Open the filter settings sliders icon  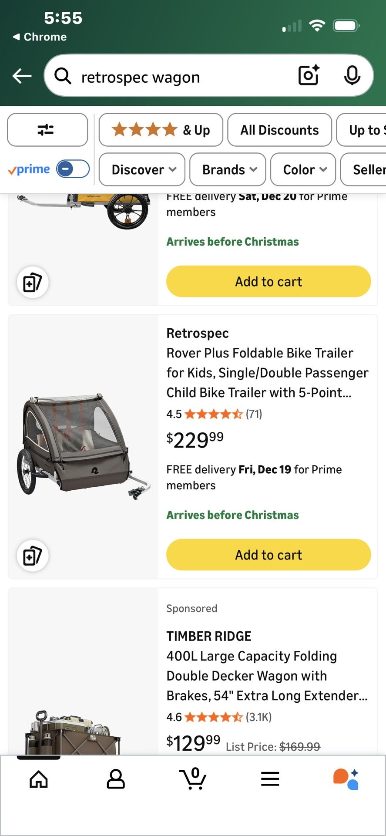[47, 130]
